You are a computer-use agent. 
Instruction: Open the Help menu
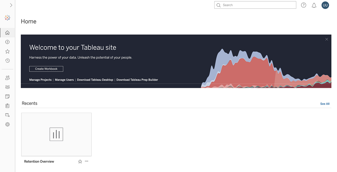(304, 5)
